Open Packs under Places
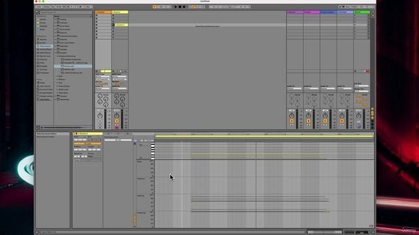 tap(42, 83)
